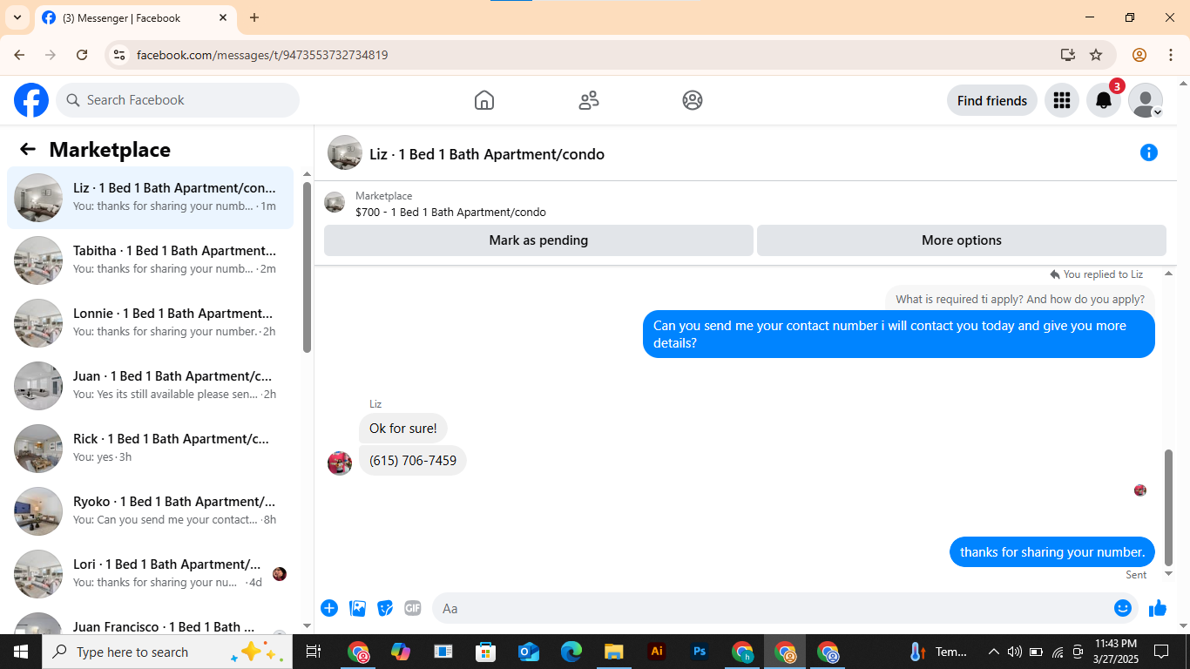Open the Facebook menu grid icon
The height and width of the screenshot is (669, 1190).
[x=1061, y=100]
